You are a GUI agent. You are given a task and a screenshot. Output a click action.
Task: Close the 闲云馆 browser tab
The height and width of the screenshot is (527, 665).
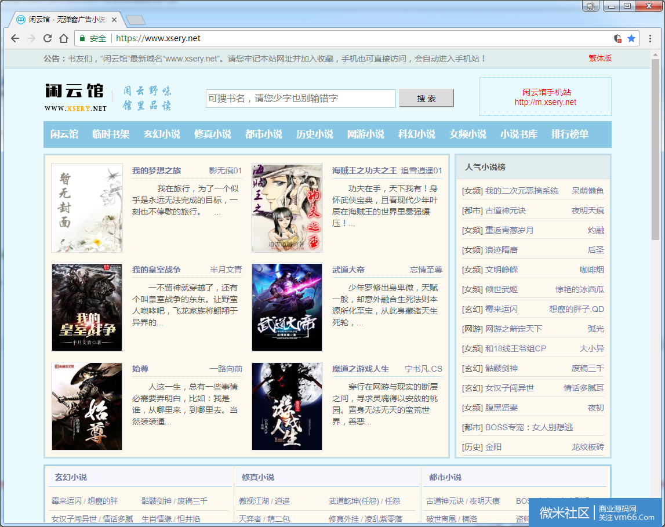(x=114, y=20)
